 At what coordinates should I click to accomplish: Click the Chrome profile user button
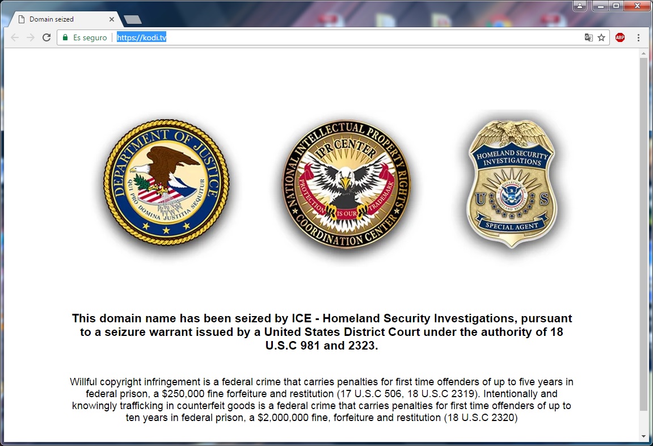(580, 6)
